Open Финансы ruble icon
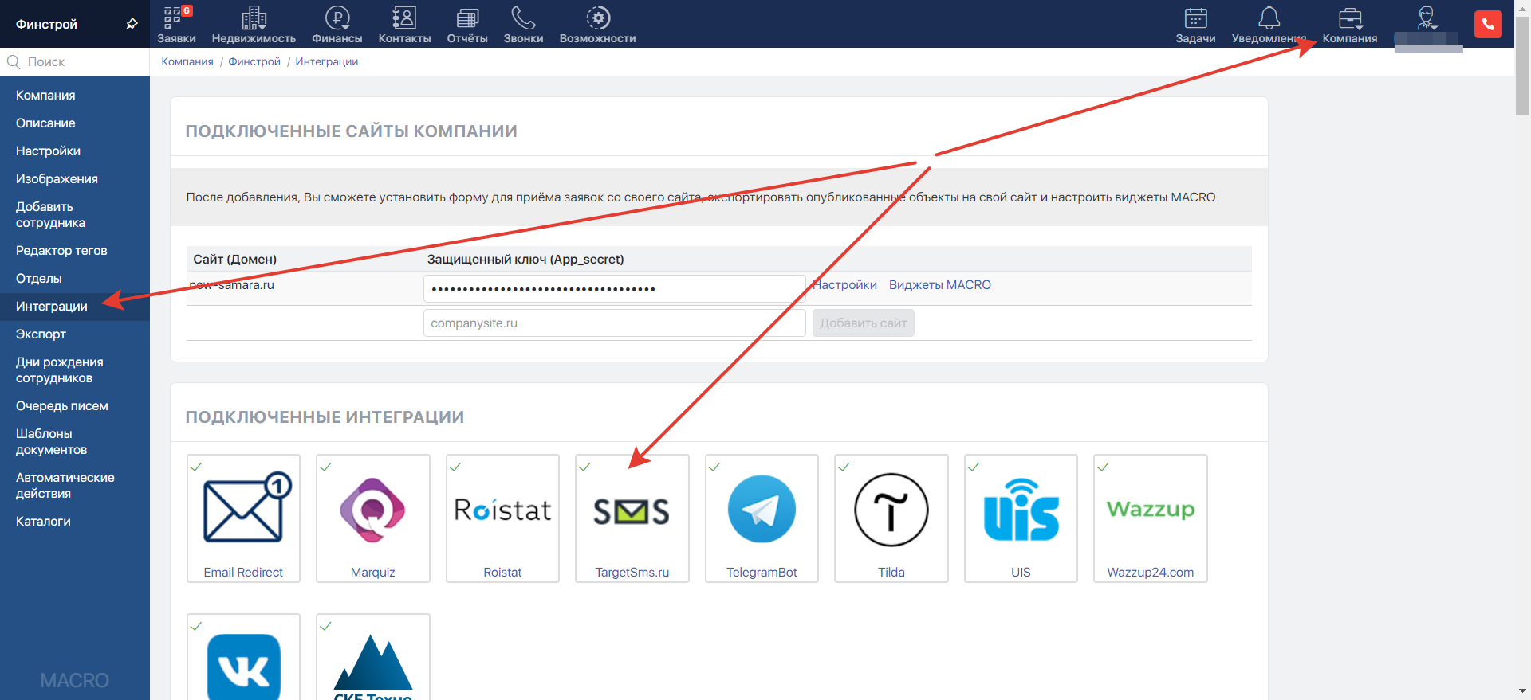Image resolution: width=1531 pixels, height=700 pixels. pyautogui.click(x=337, y=18)
